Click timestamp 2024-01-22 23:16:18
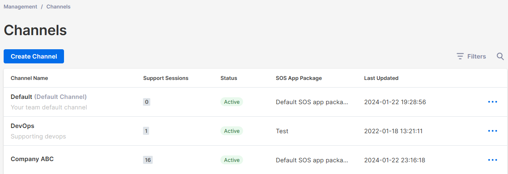Screen dimensions: 508x174 point(395,160)
